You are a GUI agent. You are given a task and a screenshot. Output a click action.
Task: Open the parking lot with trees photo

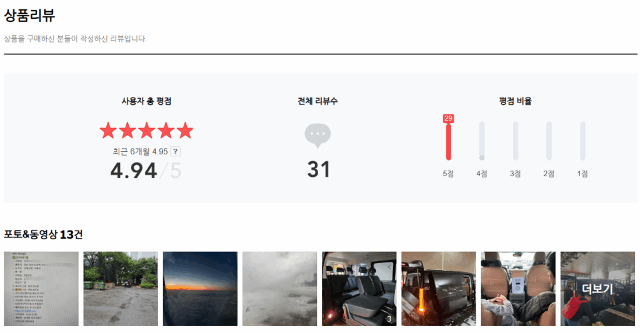pyautogui.click(x=121, y=289)
